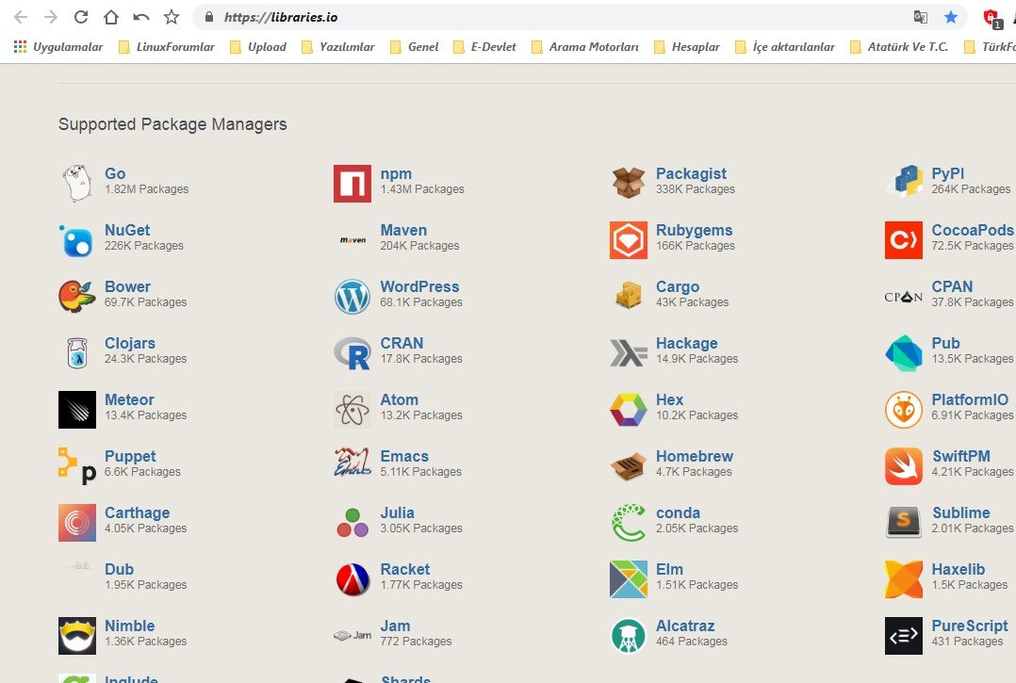The height and width of the screenshot is (683, 1016).
Task: Open the Dub text link
Action: (x=119, y=569)
